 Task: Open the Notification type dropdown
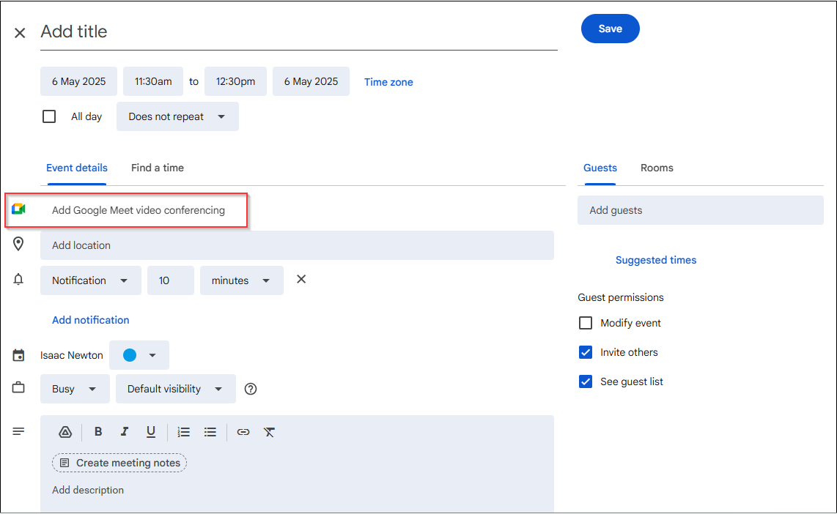click(x=91, y=280)
